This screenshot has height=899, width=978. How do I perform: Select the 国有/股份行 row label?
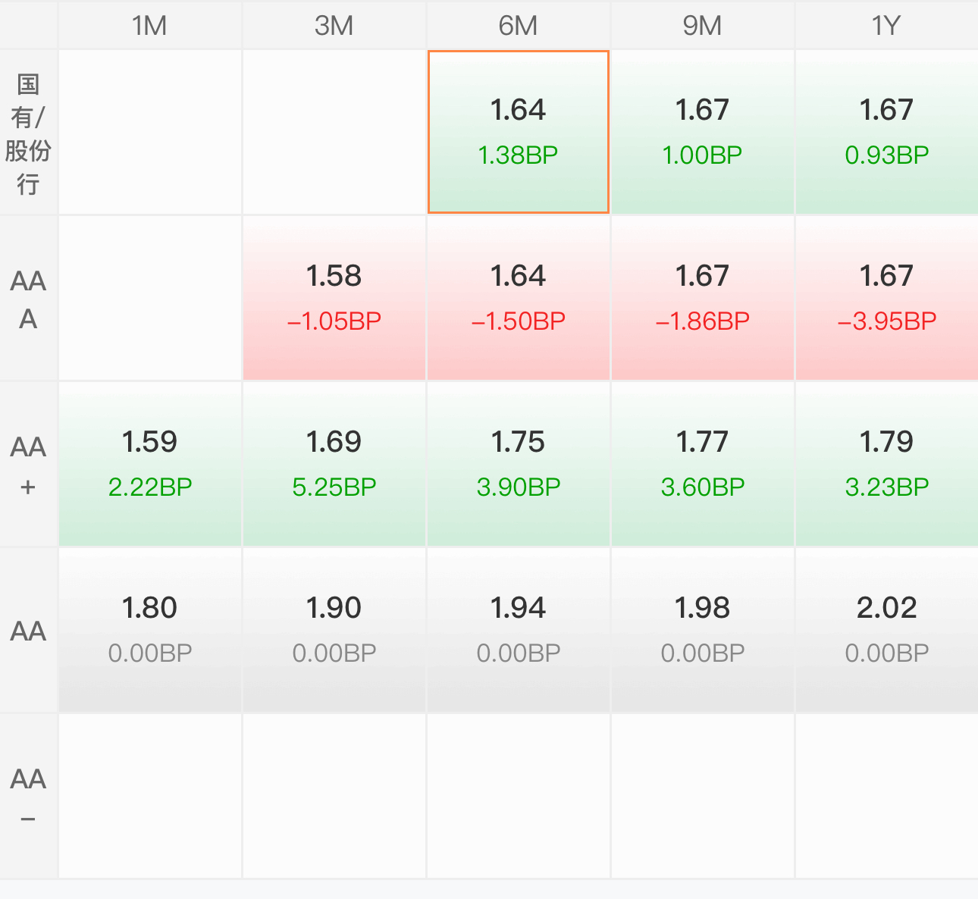28,133
